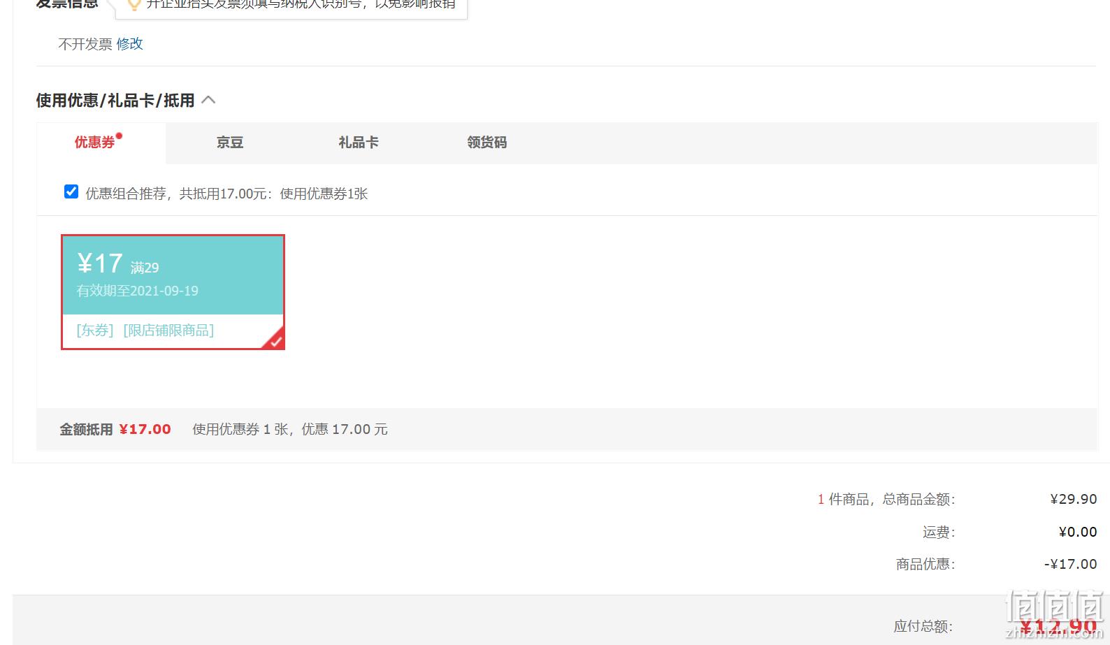Image resolution: width=1110 pixels, height=645 pixels.
Task: Click the 总商品金额 label
Action: tap(918, 499)
